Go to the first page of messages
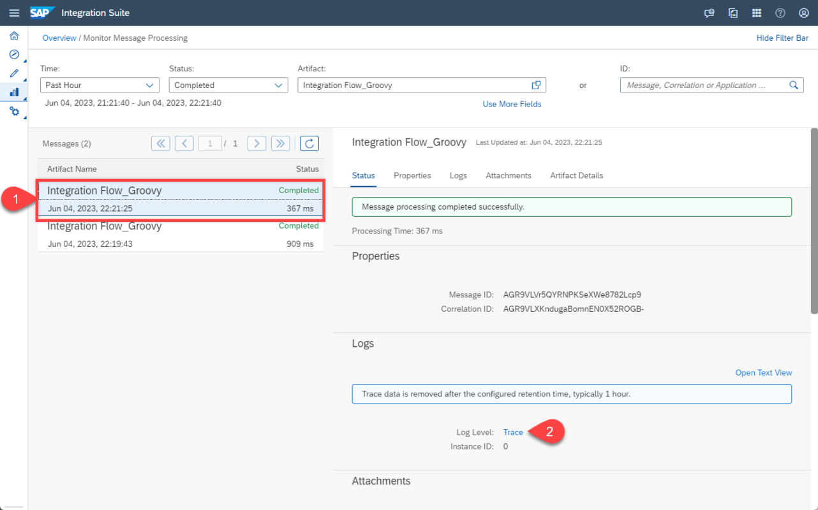Viewport: 818px width, 510px height. coord(161,143)
